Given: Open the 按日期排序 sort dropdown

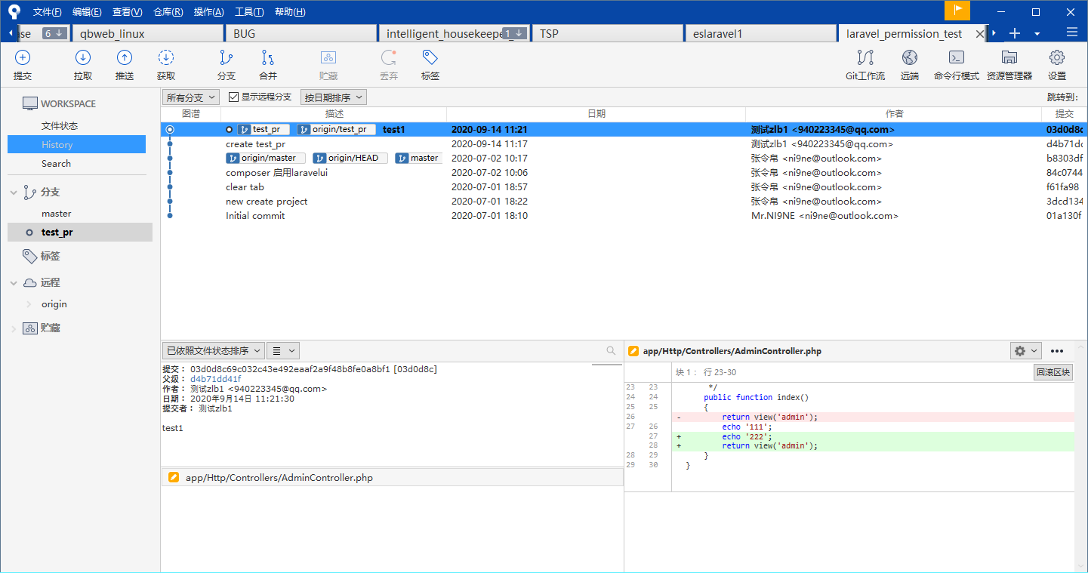Looking at the screenshot, I should tap(333, 97).
